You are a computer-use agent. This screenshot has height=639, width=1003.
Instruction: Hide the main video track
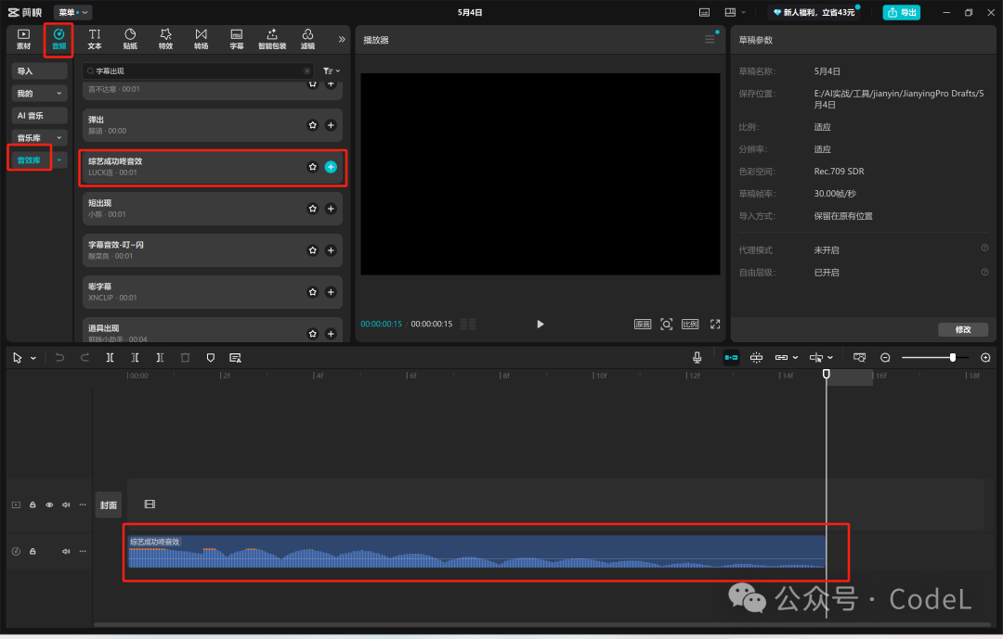point(49,505)
